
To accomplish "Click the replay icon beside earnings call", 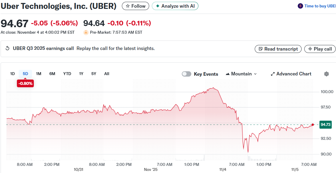I will point(8,48).
